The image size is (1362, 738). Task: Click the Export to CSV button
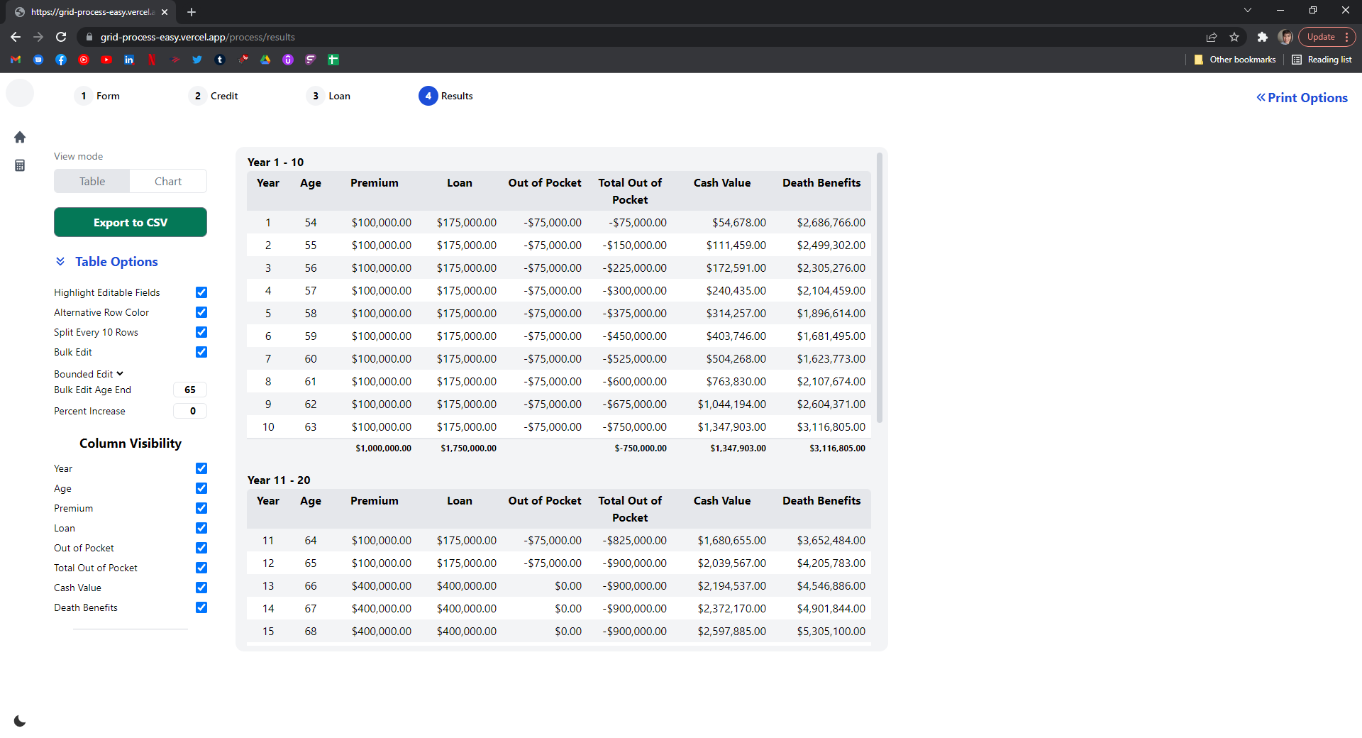131,222
